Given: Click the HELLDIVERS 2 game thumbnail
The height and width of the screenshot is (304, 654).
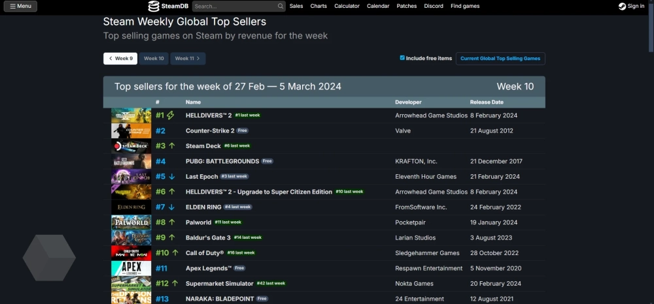Looking at the screenshot, I should tap(131, 115).
